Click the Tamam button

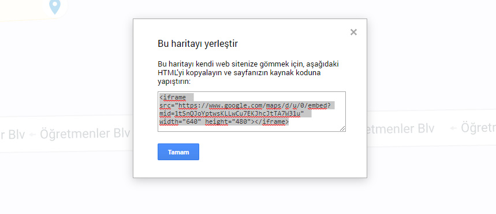click(178, 152)
